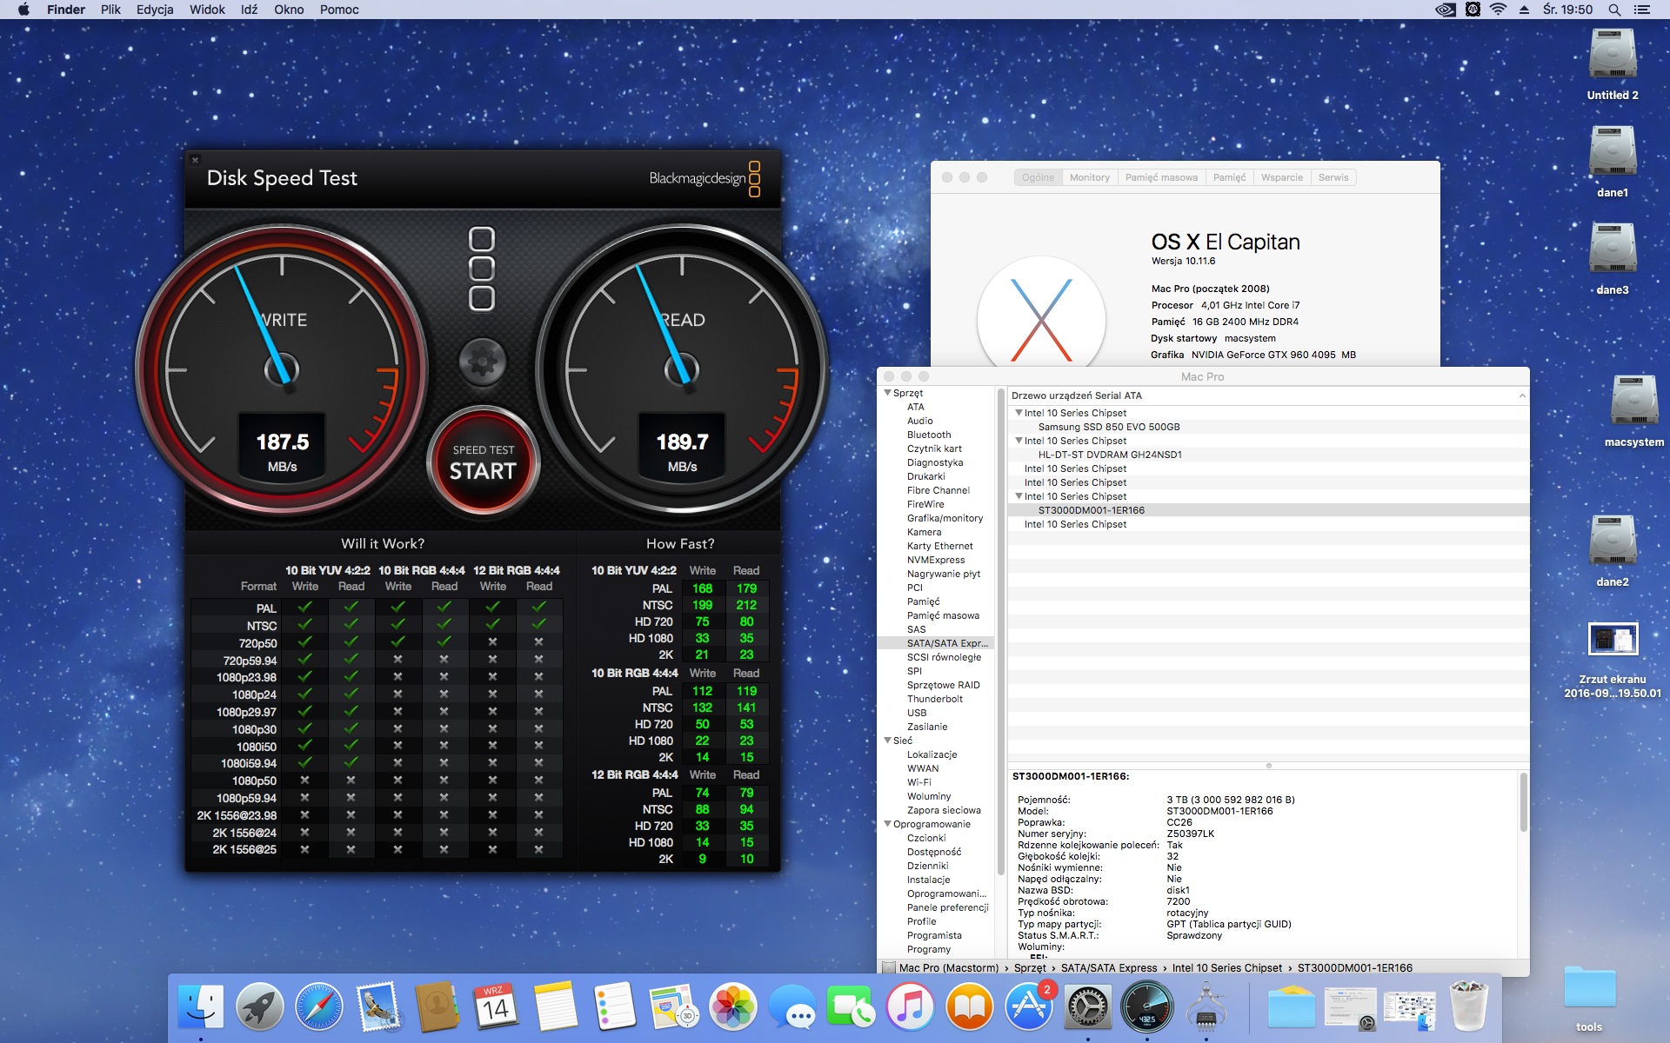Click the Spotlight search icon

click(1614, 10)
